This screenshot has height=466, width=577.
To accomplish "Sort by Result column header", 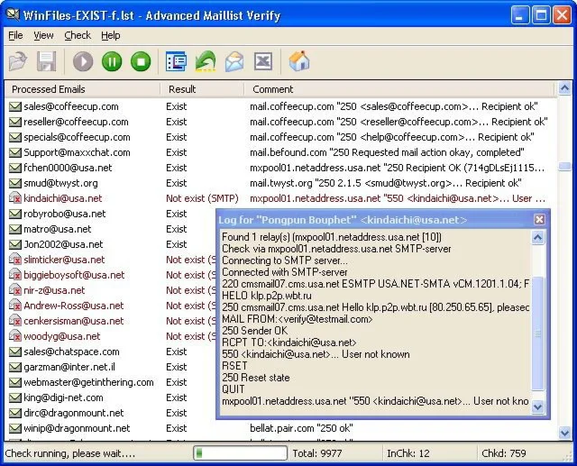I will click(182, 89).
